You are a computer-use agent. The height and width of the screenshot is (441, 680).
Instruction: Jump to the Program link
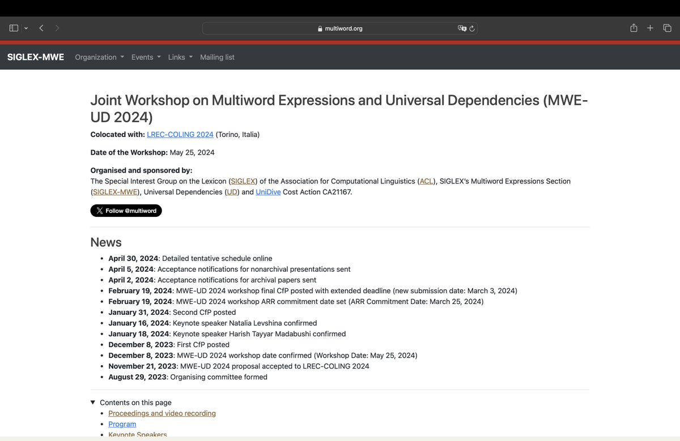coord(122,424)
